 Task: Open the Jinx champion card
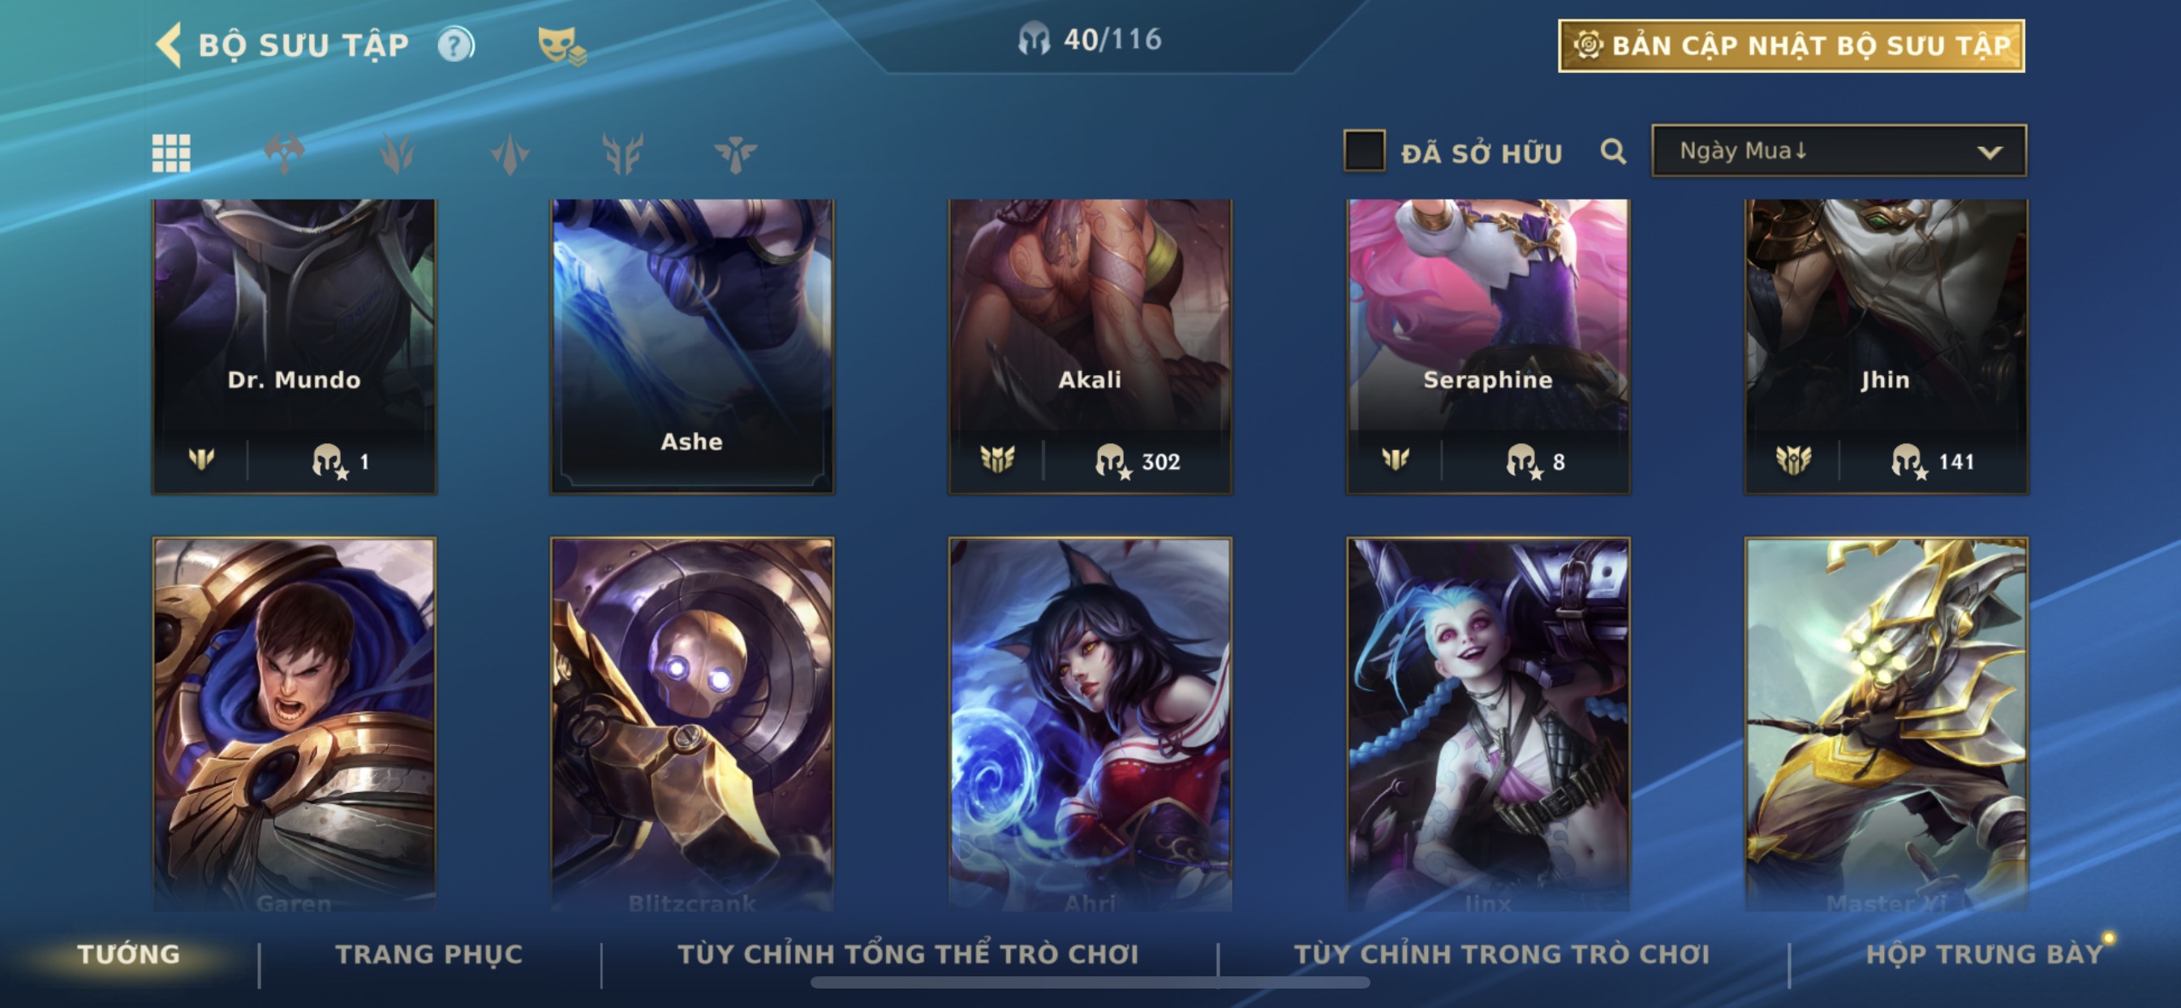1487,724
